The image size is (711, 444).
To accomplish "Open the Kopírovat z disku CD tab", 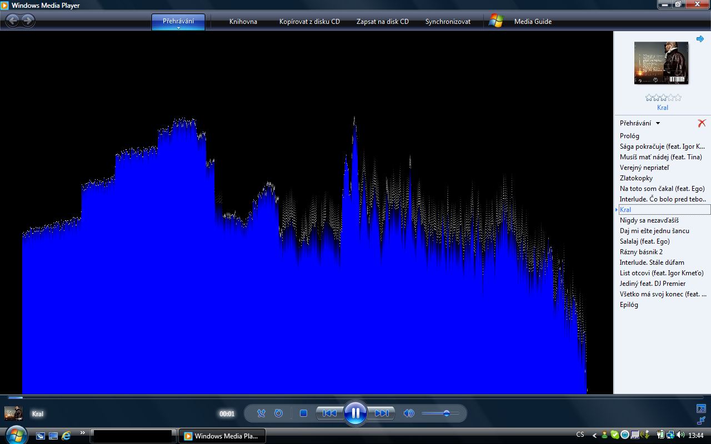I will tap(309, 22).
